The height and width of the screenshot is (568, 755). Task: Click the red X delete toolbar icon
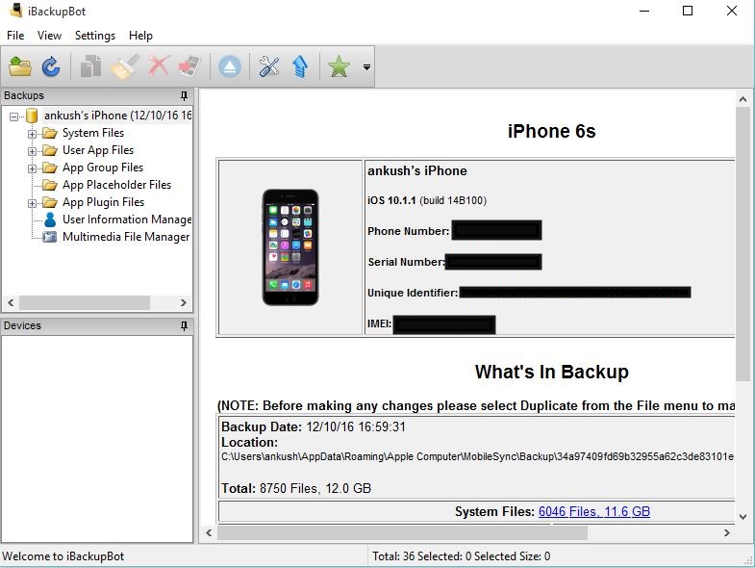pyautogui.click(x=159, y=66)
